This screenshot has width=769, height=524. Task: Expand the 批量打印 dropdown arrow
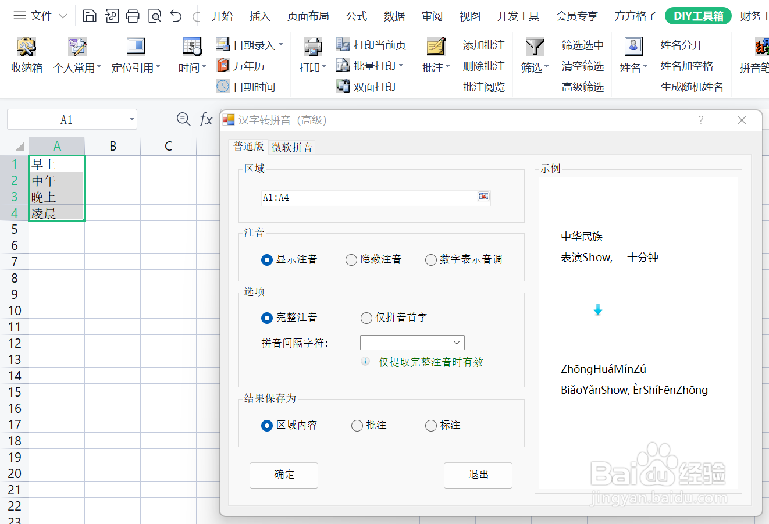401,66
